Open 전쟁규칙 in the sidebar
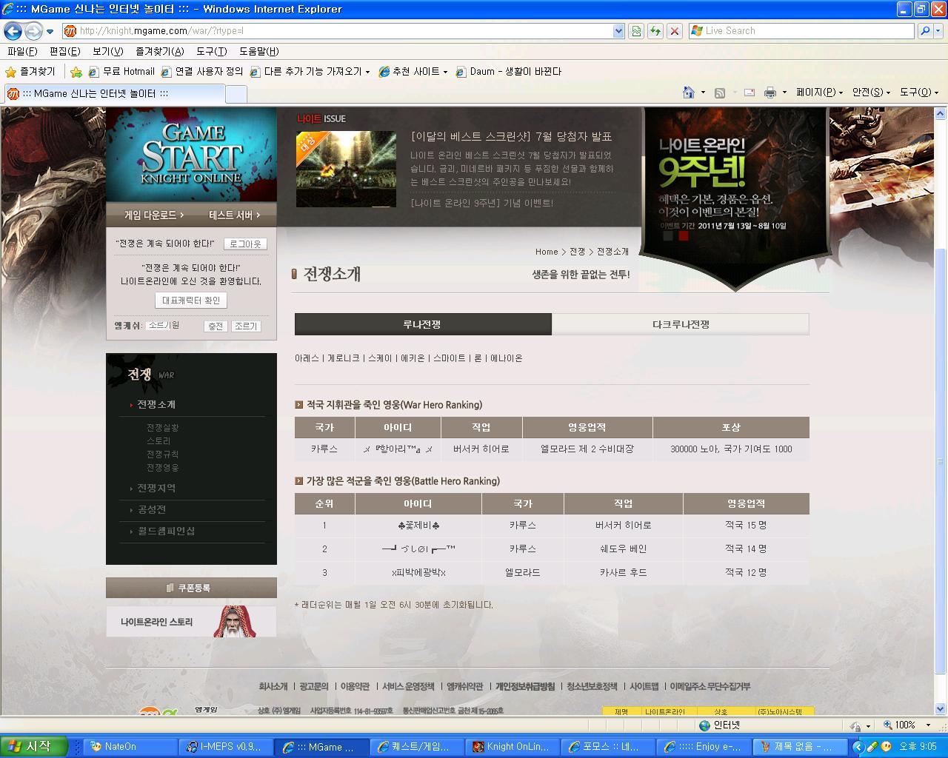948x758 pixels. pos(162,455)
